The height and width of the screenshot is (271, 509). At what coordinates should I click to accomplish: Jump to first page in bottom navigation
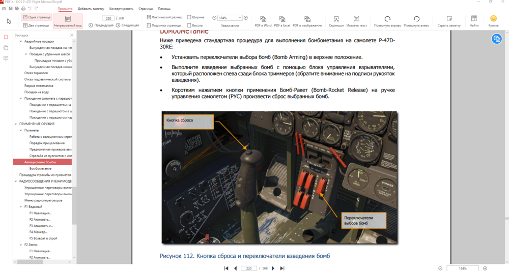(x=227, y=268)
